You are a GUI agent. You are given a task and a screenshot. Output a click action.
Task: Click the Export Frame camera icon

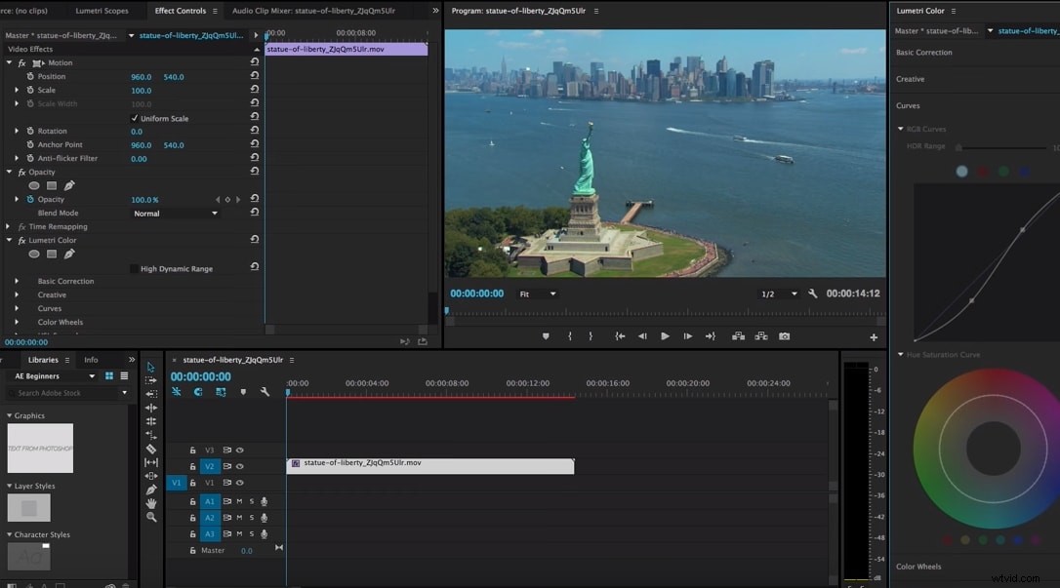pos(785,334)
